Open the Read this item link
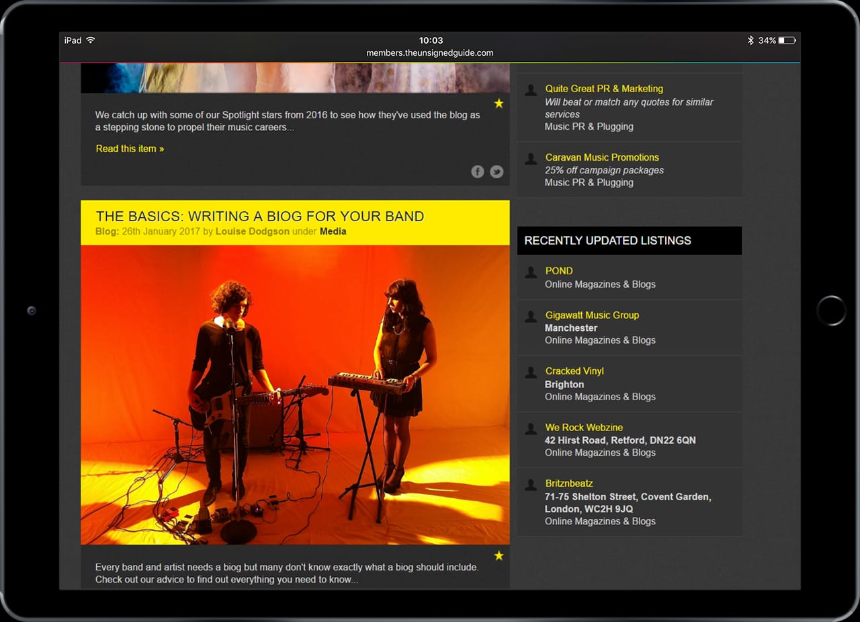 pyautogui.click(x=130, y=149)
